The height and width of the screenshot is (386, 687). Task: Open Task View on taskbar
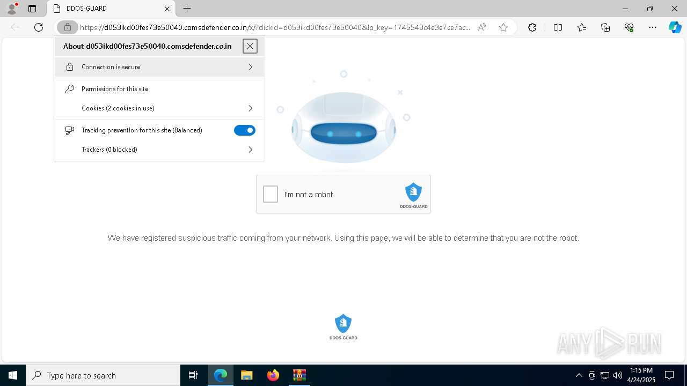(x=193, y=375)
